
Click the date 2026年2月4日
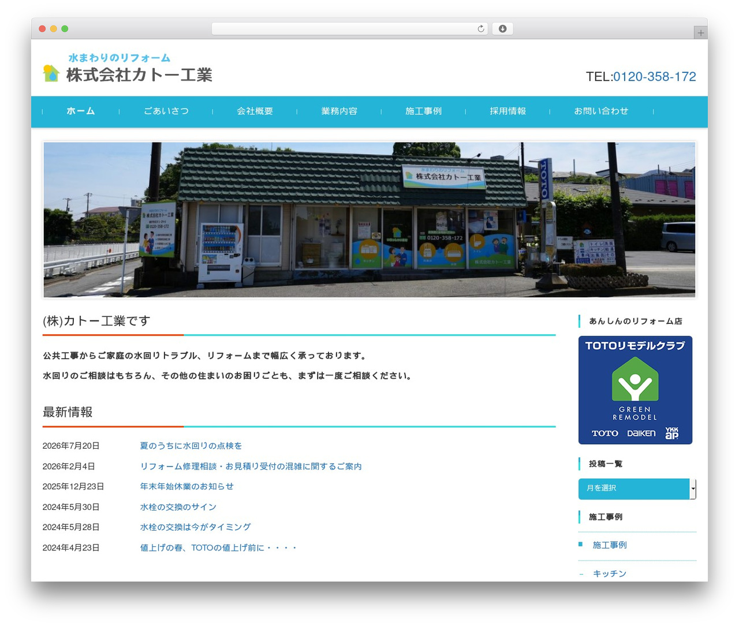[x=69, y=466]
